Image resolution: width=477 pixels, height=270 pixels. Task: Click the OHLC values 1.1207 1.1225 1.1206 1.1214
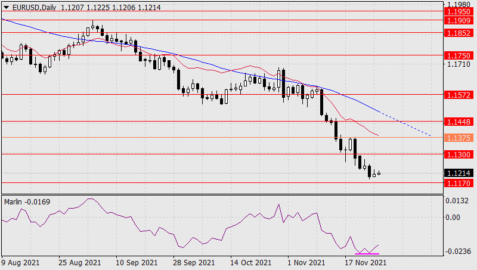click(x=111, y=8)
